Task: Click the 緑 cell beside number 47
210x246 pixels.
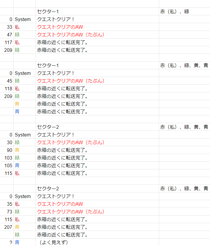Action: click(x=25, y=35)
